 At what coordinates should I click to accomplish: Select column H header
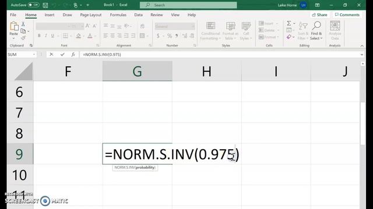[207, 71]
